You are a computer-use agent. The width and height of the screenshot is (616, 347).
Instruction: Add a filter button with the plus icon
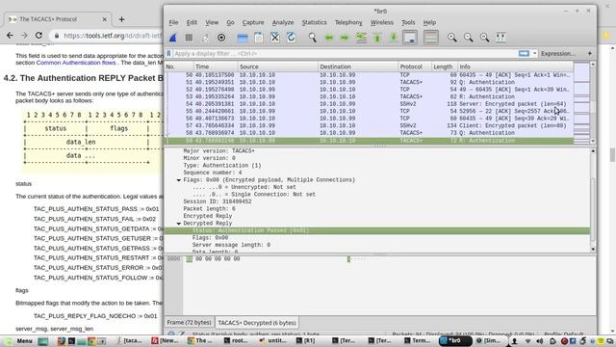590,54
